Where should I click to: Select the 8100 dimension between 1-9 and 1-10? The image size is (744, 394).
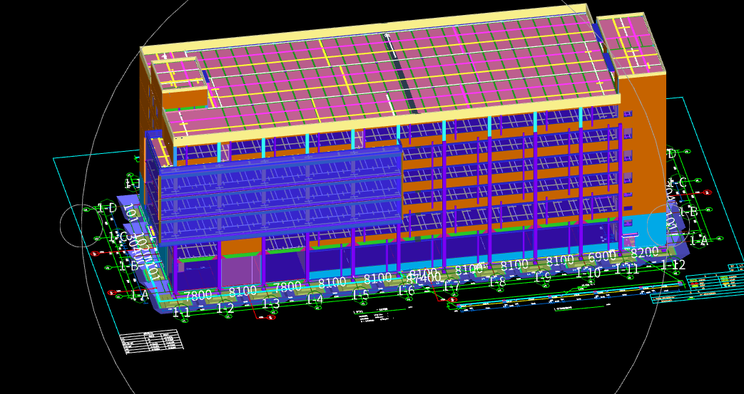[x=560, y=261]
